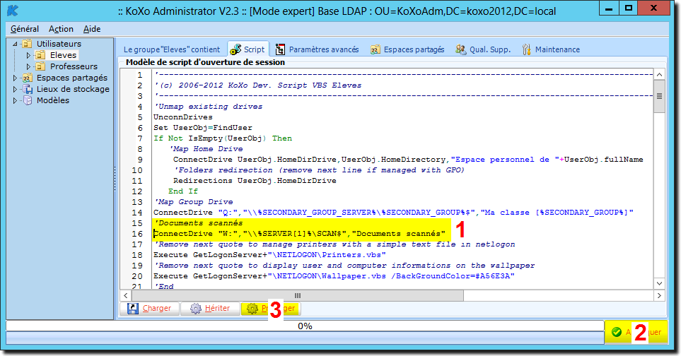Click the Qual. Supp. tab icon
This screenshot has height=356, width=681.
(461, 49)
